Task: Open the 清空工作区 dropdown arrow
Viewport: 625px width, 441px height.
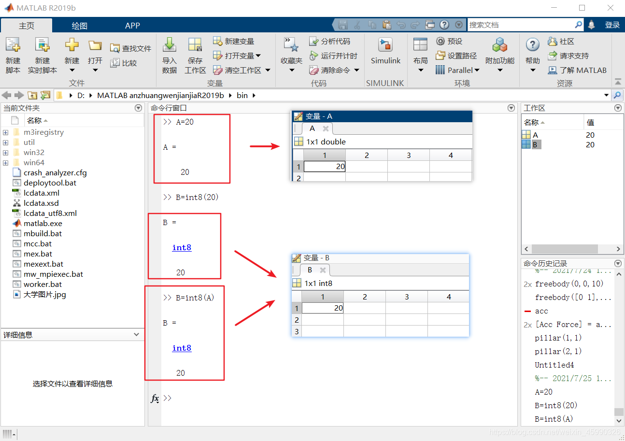Action: pyautogui.click(x=268, y=70)
